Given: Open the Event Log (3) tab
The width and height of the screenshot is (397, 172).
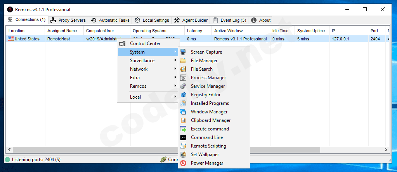Looking at the screenshot, I should 230,20.
